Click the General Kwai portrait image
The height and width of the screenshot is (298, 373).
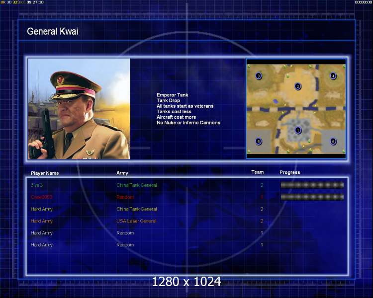click(79, 109)
